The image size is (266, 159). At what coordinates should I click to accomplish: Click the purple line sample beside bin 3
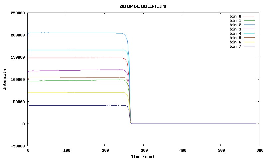[x=249, y=29]
